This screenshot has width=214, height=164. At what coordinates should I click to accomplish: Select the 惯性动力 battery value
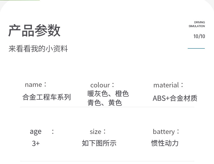165,143
